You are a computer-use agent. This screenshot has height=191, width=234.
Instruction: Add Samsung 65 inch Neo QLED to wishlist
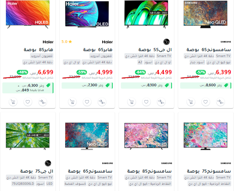(206, 102)
